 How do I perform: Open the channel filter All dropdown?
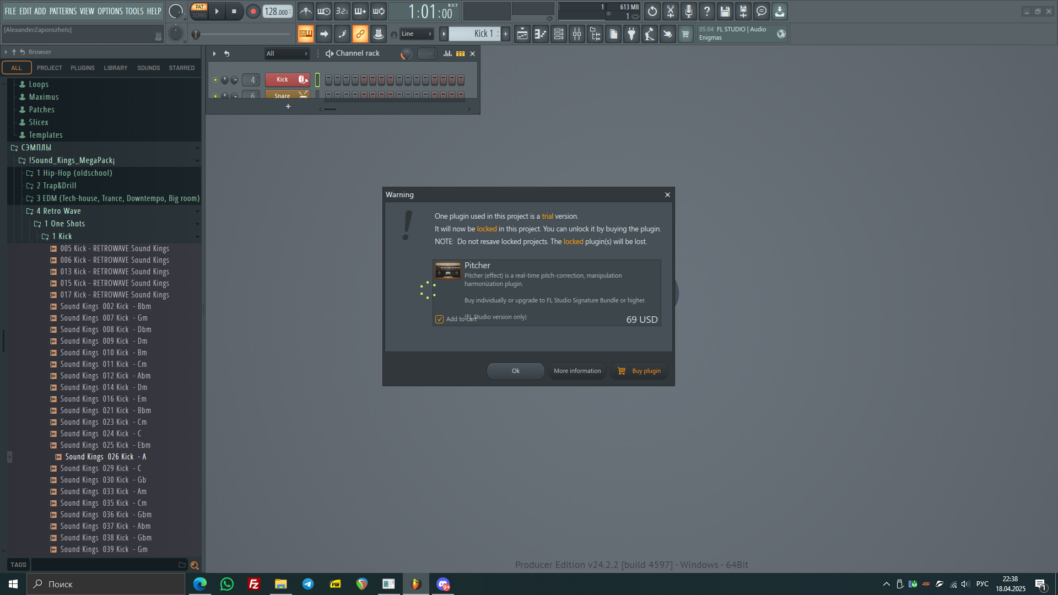(287, 53)
